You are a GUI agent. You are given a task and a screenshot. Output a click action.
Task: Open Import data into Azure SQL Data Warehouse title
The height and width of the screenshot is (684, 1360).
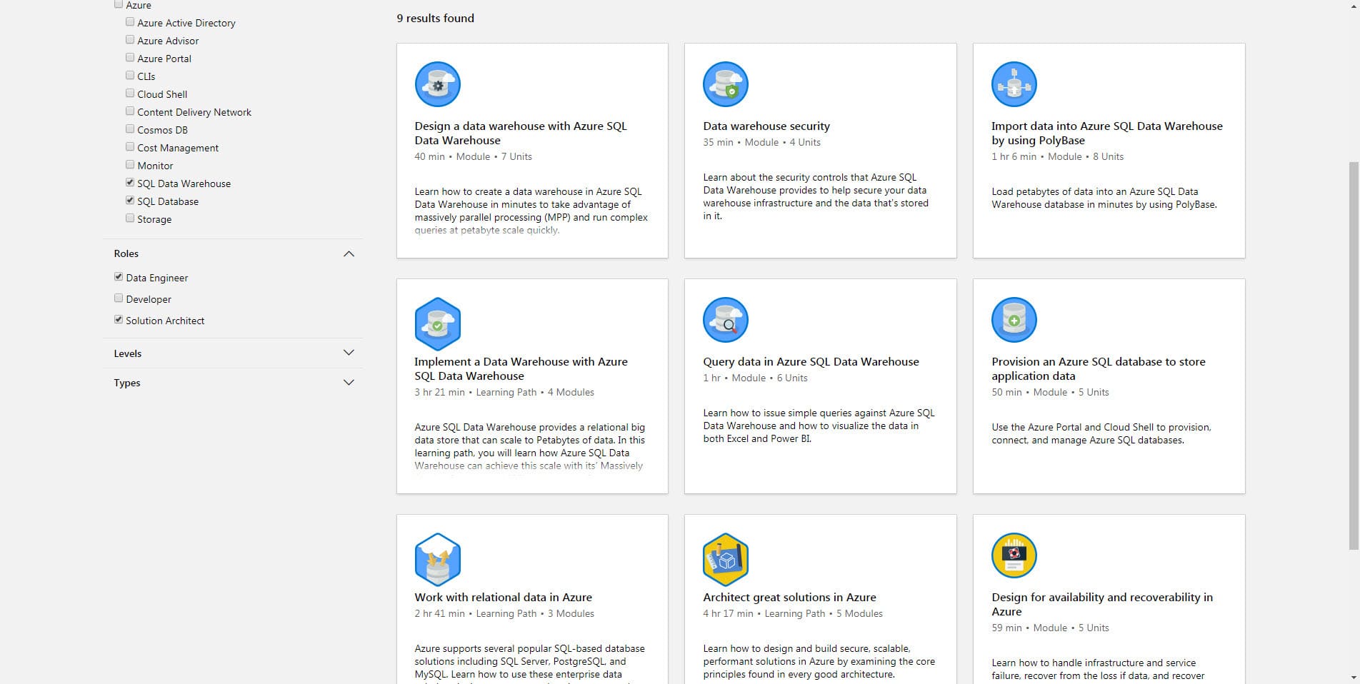tap(1106, 133)
